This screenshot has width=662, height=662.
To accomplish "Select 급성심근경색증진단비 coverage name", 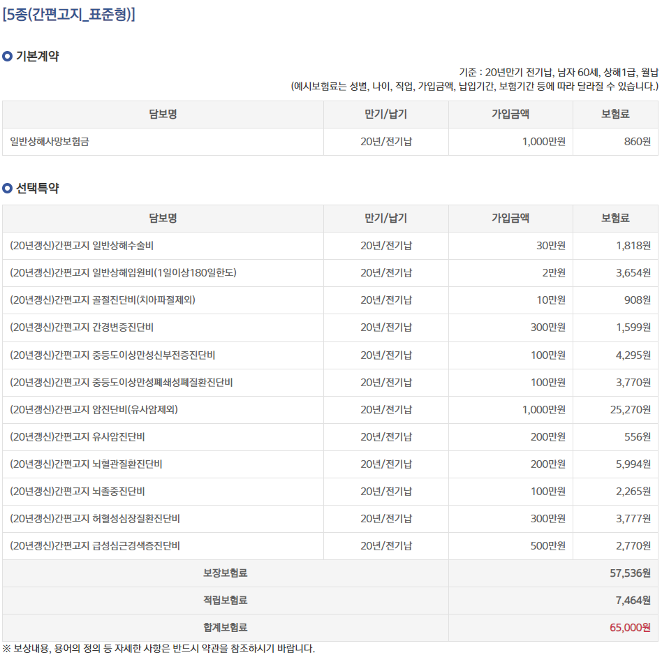I will (x=95, y=546).
